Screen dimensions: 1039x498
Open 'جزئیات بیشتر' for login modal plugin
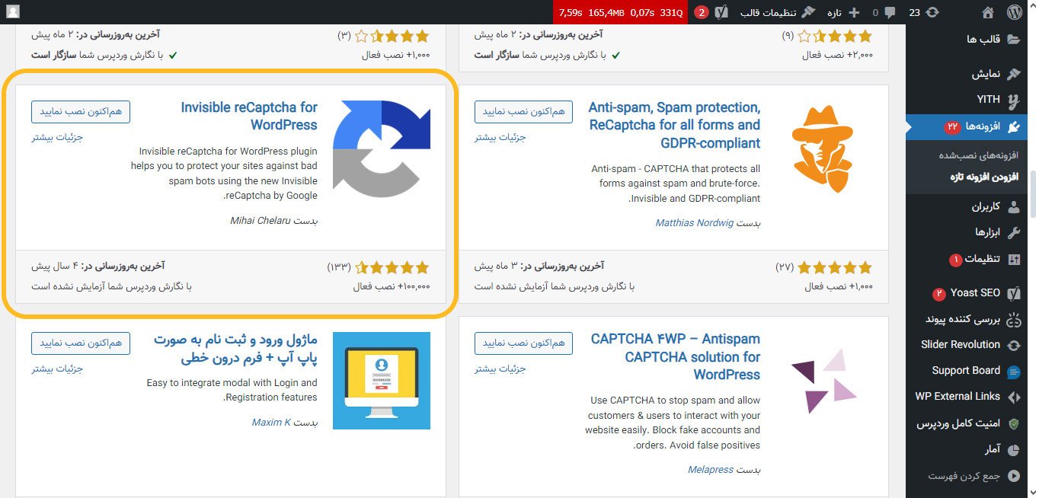[x=56, y=369]
